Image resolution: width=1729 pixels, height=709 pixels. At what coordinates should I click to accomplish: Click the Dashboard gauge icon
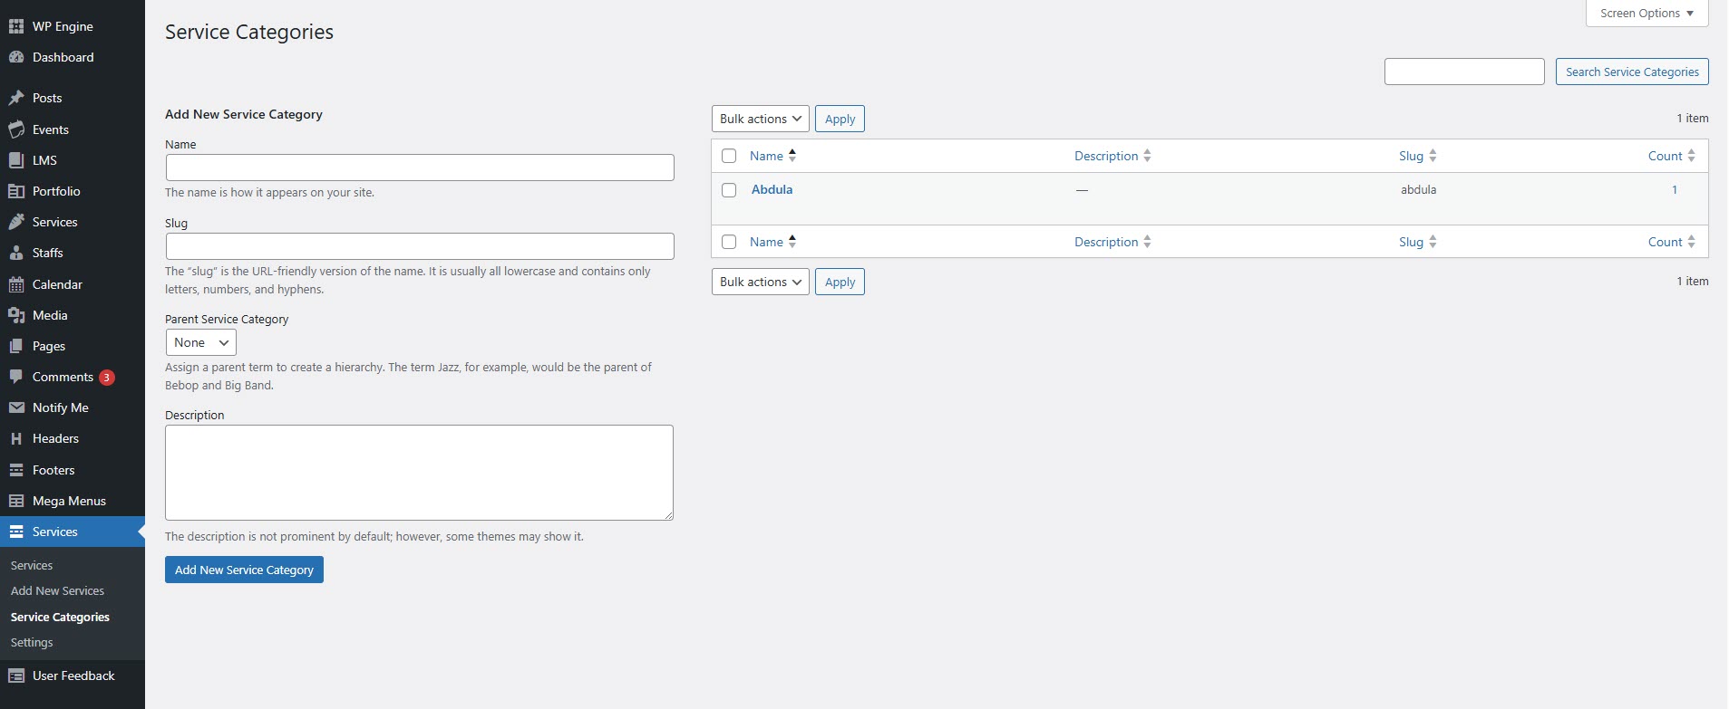click(16, 57)
